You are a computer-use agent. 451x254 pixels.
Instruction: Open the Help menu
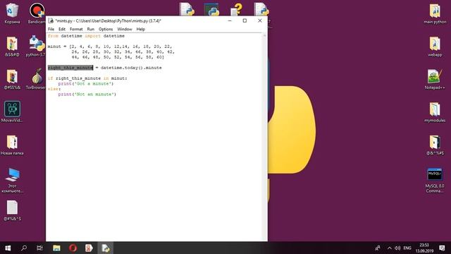(141, 29)
